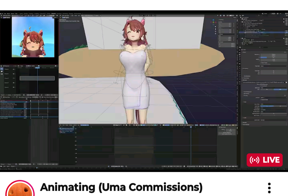Expand the Post Processing panel
This screenshot has width=288, height=196.
coord(246,124)
